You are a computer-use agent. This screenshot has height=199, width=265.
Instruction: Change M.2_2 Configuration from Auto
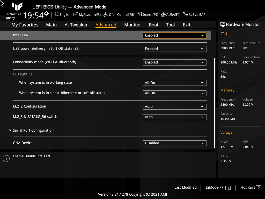[x=174, y=106]
